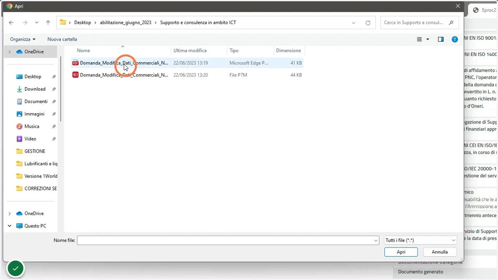Select the PDF Domanda_Modifica_Dati_Commerciali file

coord(187,63)
